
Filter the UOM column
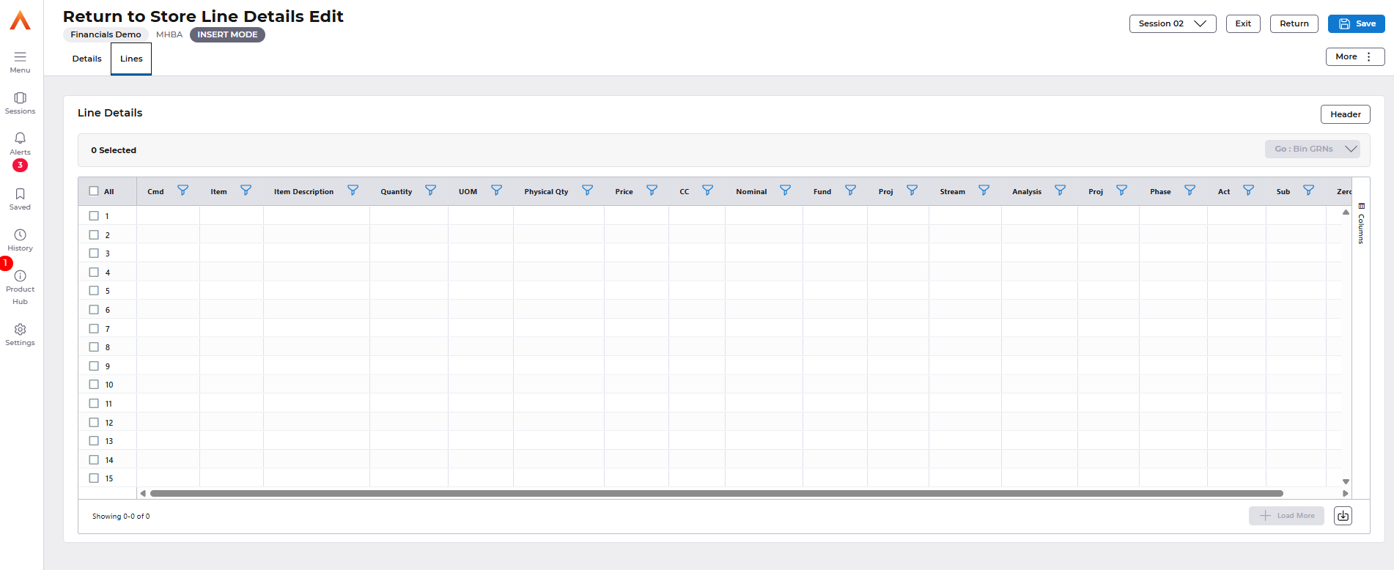coord(497,190)
